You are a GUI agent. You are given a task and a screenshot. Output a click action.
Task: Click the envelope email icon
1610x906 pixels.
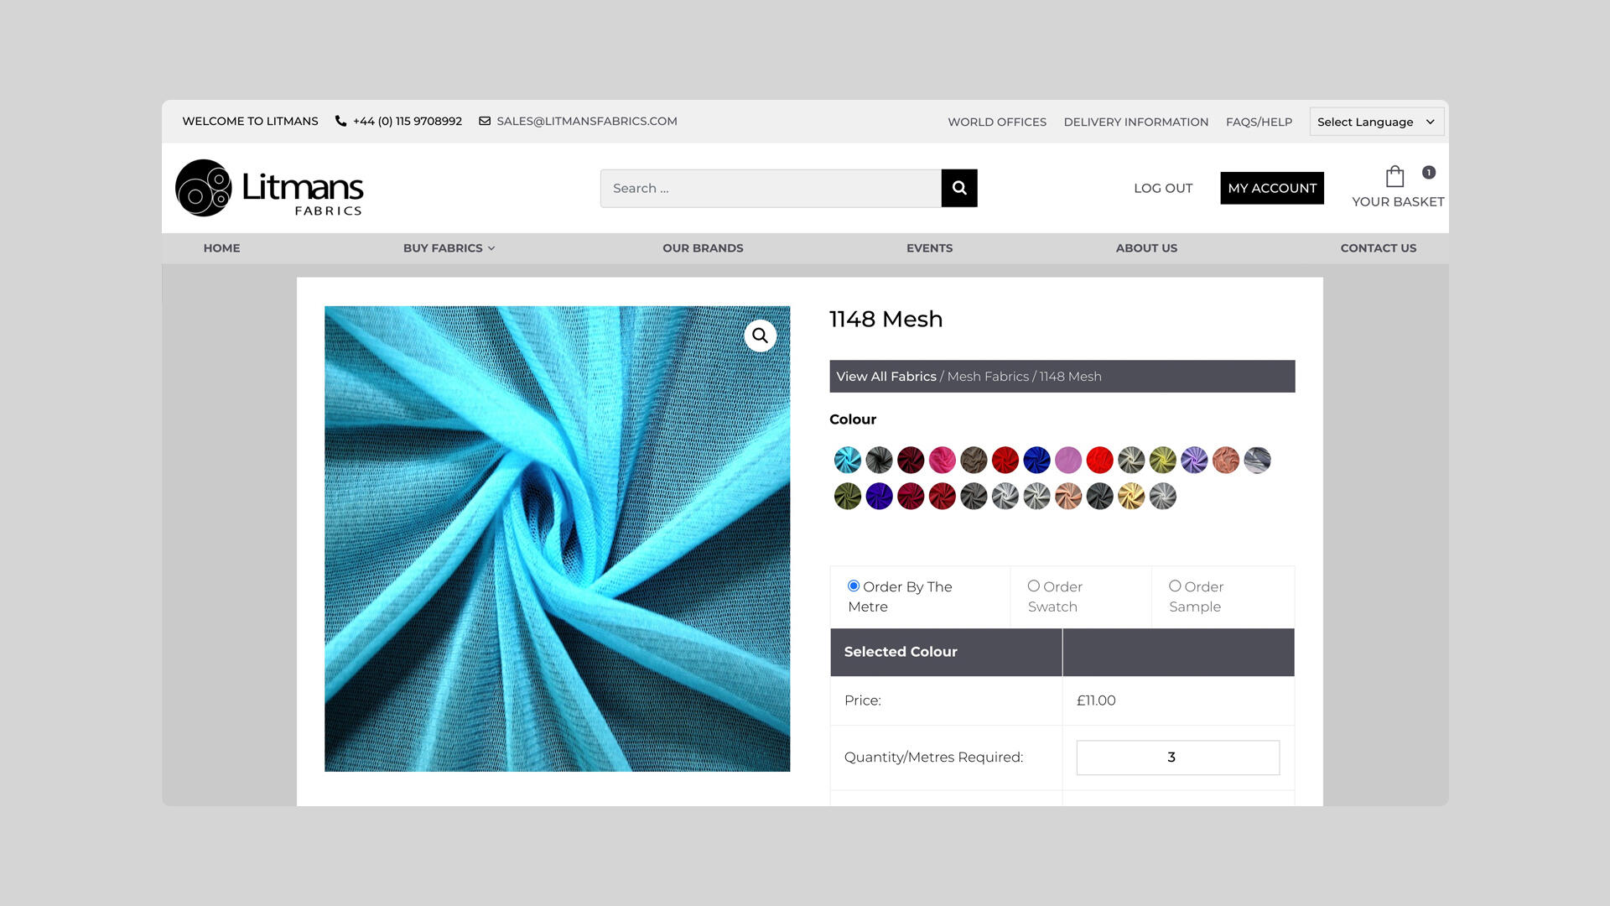pos(485,121)
